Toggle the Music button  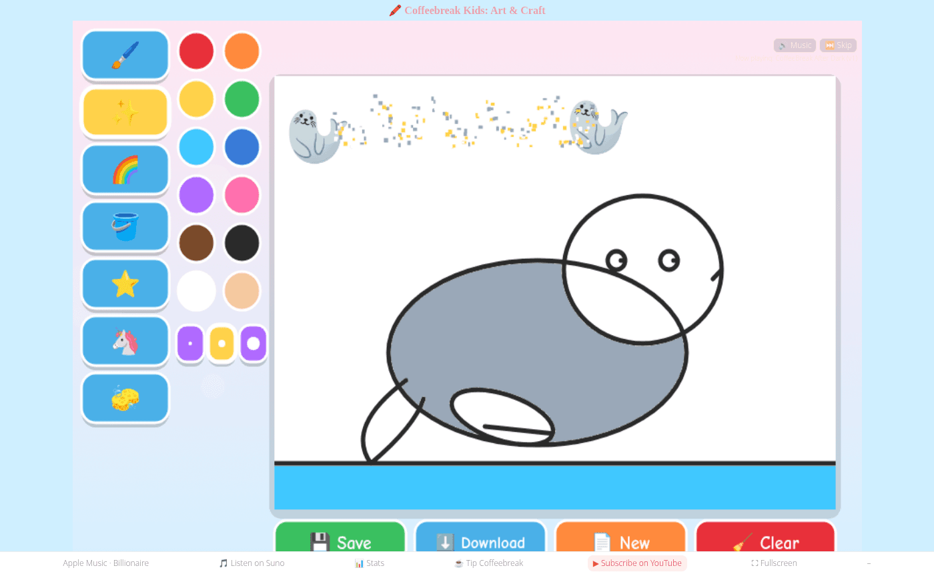795,45
